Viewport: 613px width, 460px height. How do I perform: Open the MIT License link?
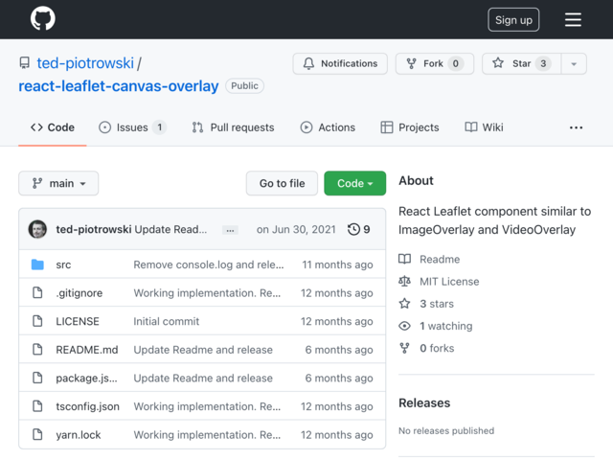point(449,281)
